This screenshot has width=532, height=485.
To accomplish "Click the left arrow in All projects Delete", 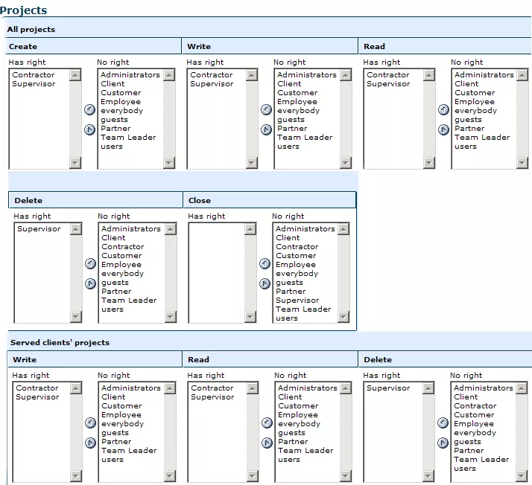I will (90, 264).
